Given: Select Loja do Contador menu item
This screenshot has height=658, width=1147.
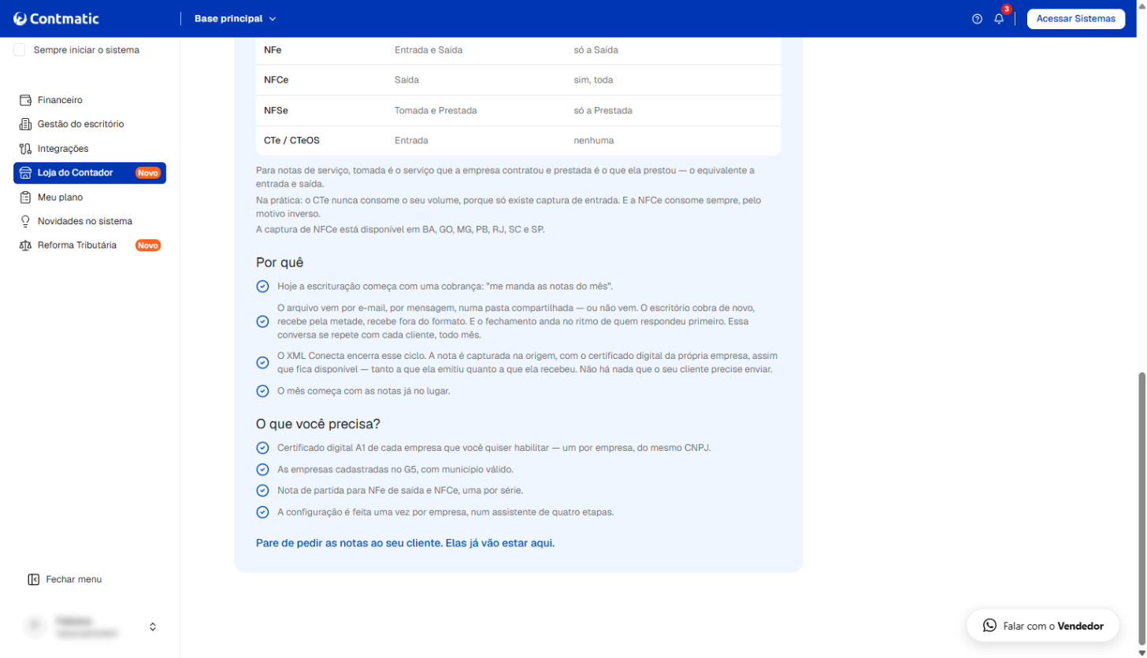Looking at the screenshot, I should point(90,172).
